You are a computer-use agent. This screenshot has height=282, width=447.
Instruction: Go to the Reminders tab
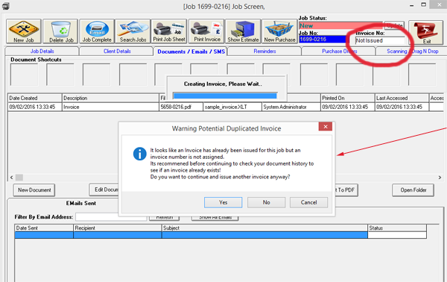point(264,51)
